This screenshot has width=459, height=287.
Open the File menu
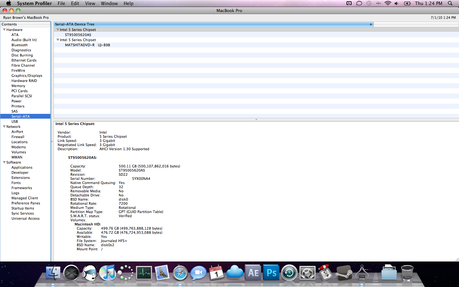pos(61,3)
